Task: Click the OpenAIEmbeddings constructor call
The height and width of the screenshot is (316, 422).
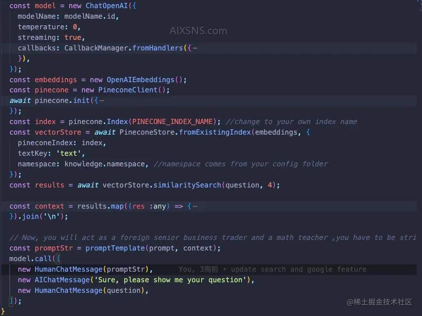Action: pyautogui.click(x=141, y=80)
